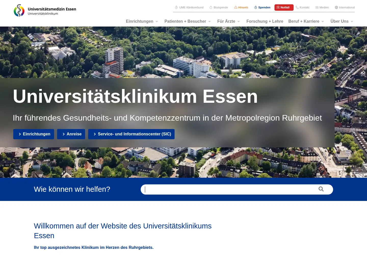Click the Spenden icon
This screenshot has width=367, height=255.
pyautogui.click(x=256, y=7)
